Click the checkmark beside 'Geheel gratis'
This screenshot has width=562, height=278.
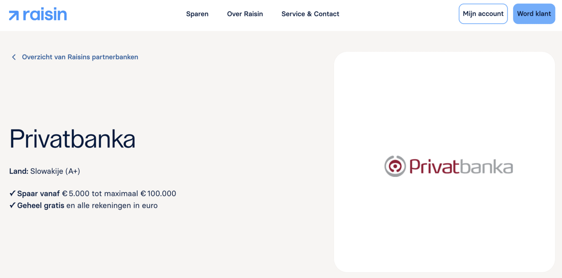tap(12, 205)
